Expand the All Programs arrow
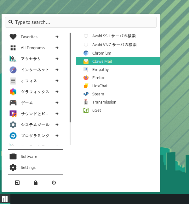 click(57, 48)
